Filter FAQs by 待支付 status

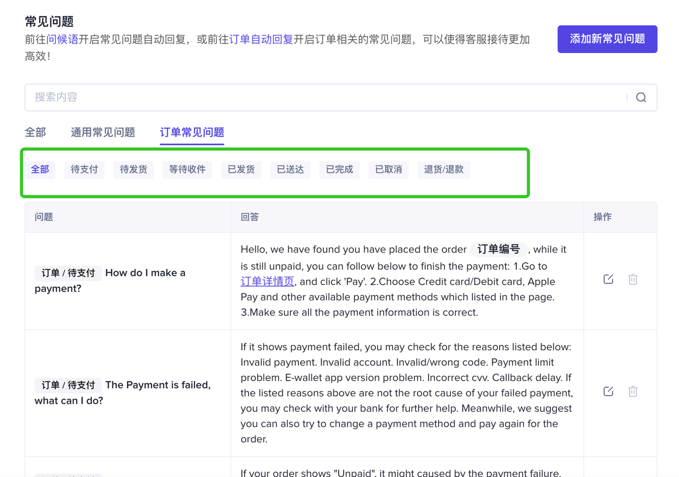click(x=84, y=170)
